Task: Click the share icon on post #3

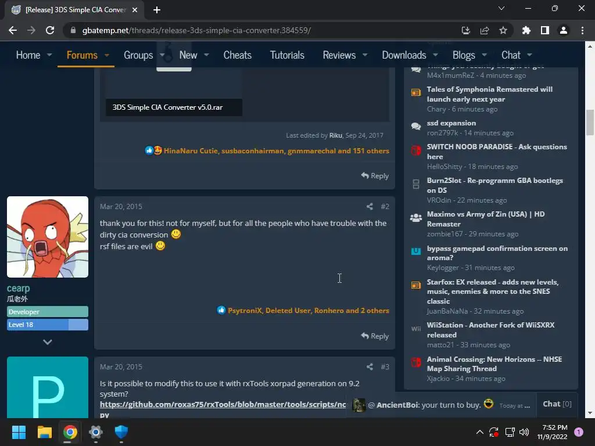Action: 370,367
